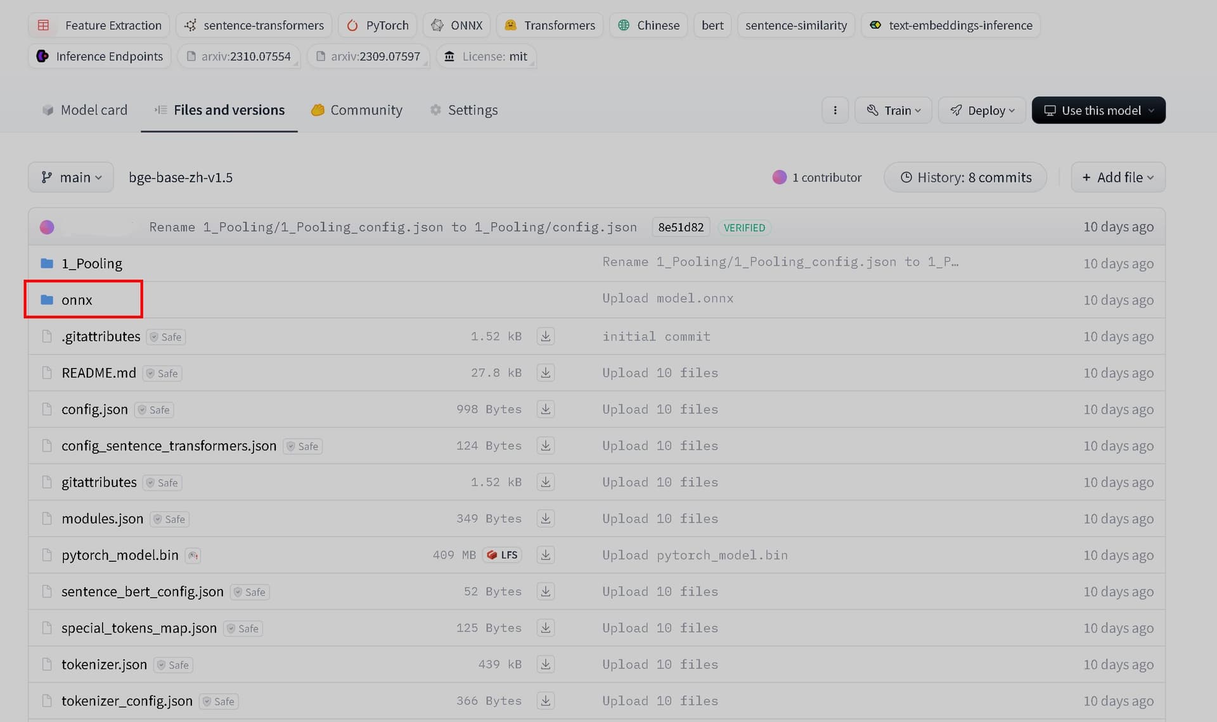Download config_sentence_transformers.json
Screen dimensions: 1217x722
545,445
